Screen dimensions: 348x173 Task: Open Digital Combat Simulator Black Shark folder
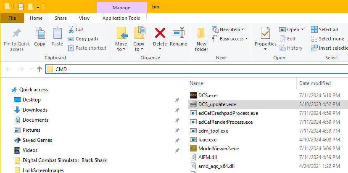(x=61, y=160)
